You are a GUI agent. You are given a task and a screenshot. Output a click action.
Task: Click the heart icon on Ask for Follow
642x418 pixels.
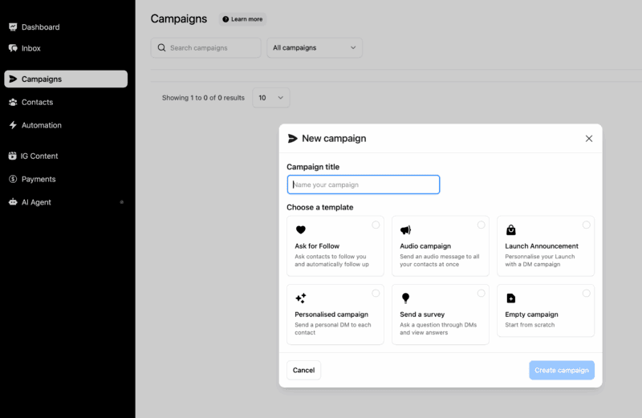pos(300,229)
